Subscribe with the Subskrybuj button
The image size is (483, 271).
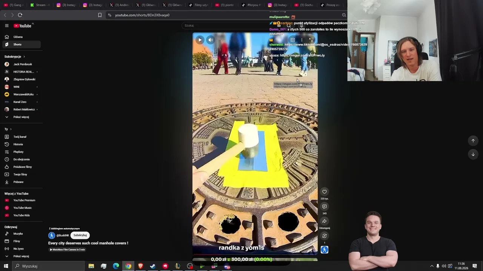[x=80, y=235]
